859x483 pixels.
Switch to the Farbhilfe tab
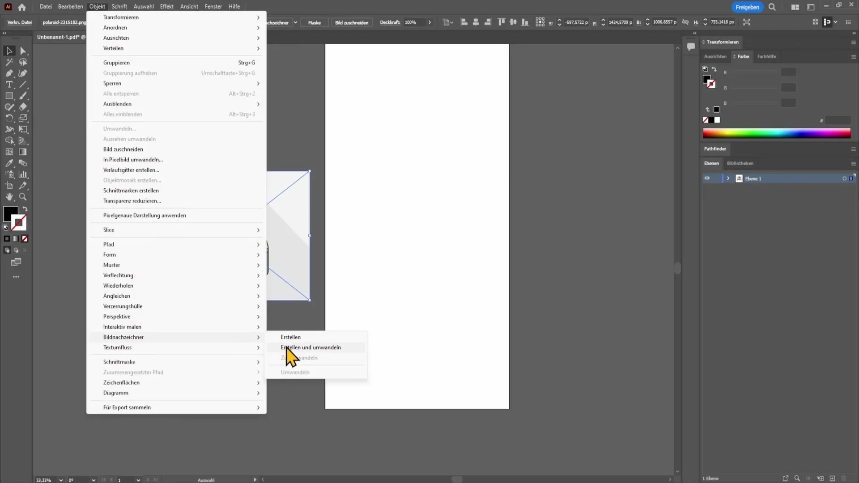click(766, 56)
